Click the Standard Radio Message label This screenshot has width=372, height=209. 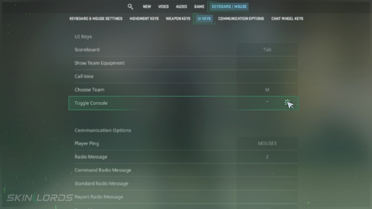(101, 183)
